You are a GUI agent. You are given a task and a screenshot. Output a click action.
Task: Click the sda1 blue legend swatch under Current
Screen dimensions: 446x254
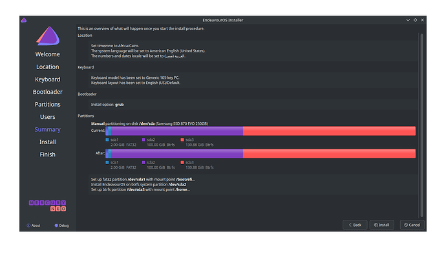point(107,140)
